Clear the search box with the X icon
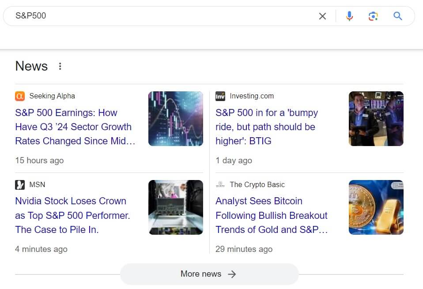The image size is (423, 289). point(322,16)
